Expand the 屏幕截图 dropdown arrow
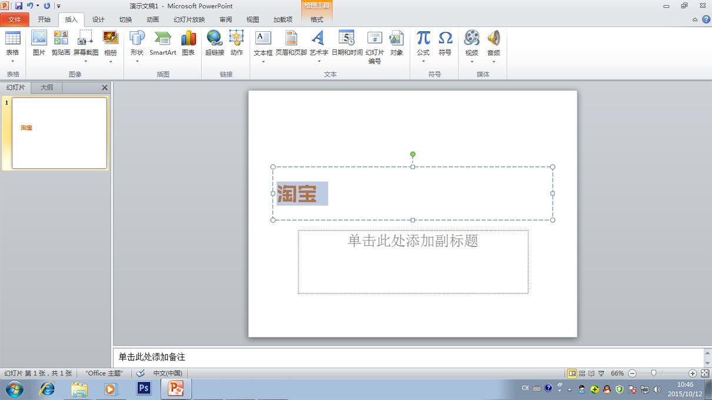Screen dimensions: 712x400 [86, 61]
